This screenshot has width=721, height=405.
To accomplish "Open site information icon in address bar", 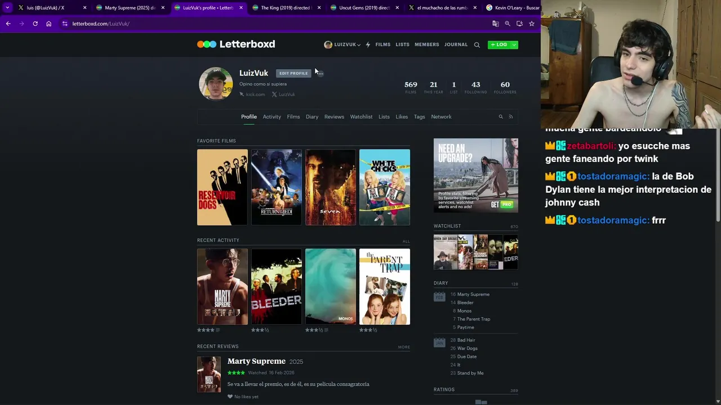I will [x=65, y=24].
